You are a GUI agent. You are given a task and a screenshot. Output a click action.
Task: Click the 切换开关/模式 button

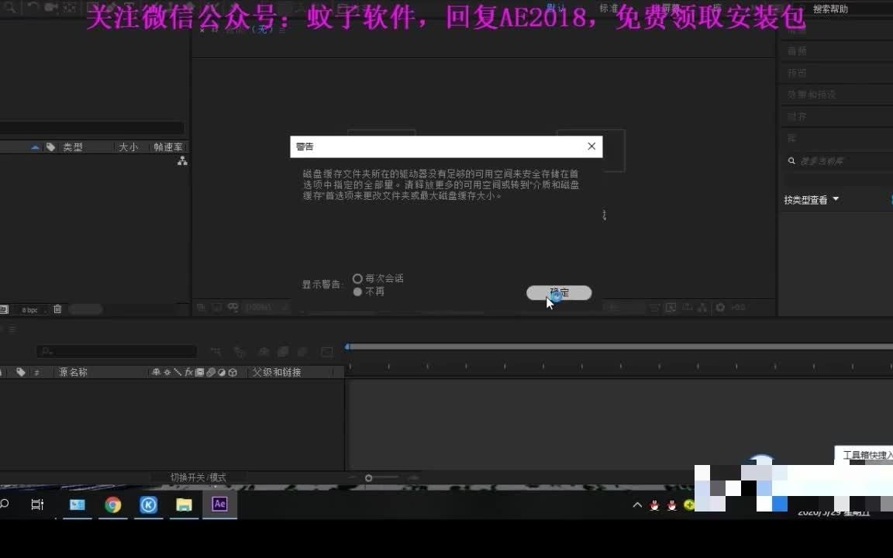coord(197,477)
